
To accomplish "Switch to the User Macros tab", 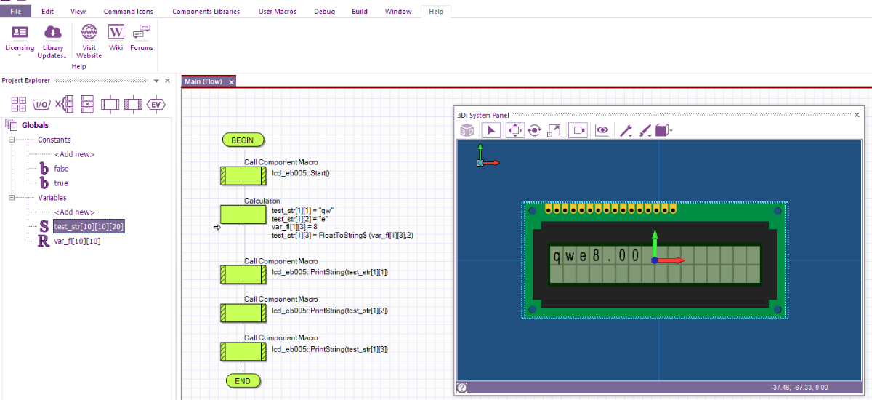I will (279, 12).
